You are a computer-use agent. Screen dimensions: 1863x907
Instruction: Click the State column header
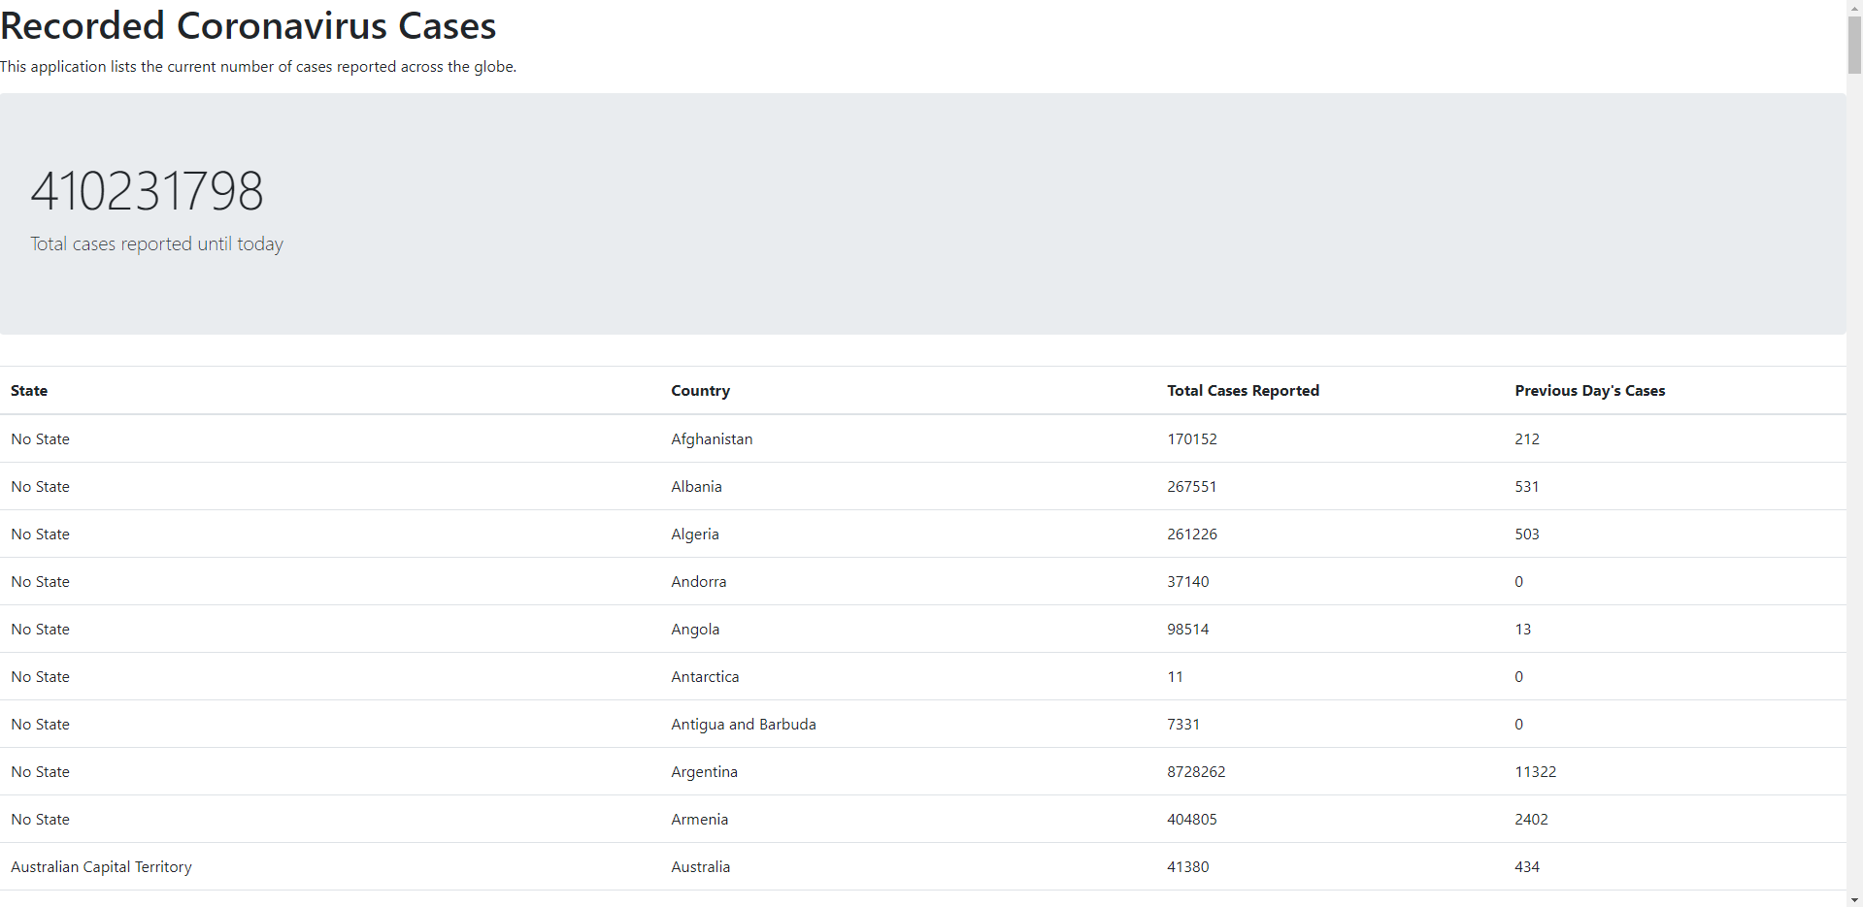29,390
